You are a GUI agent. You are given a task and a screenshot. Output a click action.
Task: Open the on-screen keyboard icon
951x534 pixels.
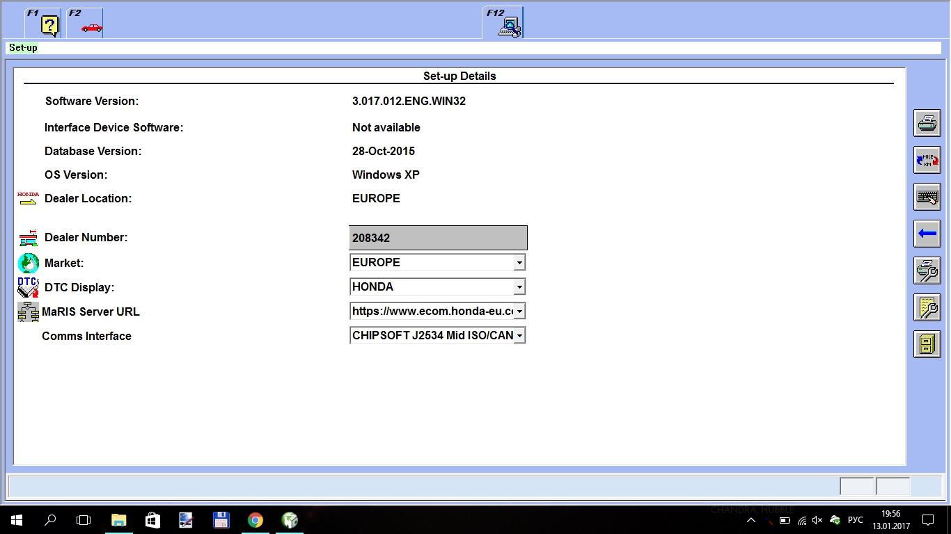tap(927, 197)
